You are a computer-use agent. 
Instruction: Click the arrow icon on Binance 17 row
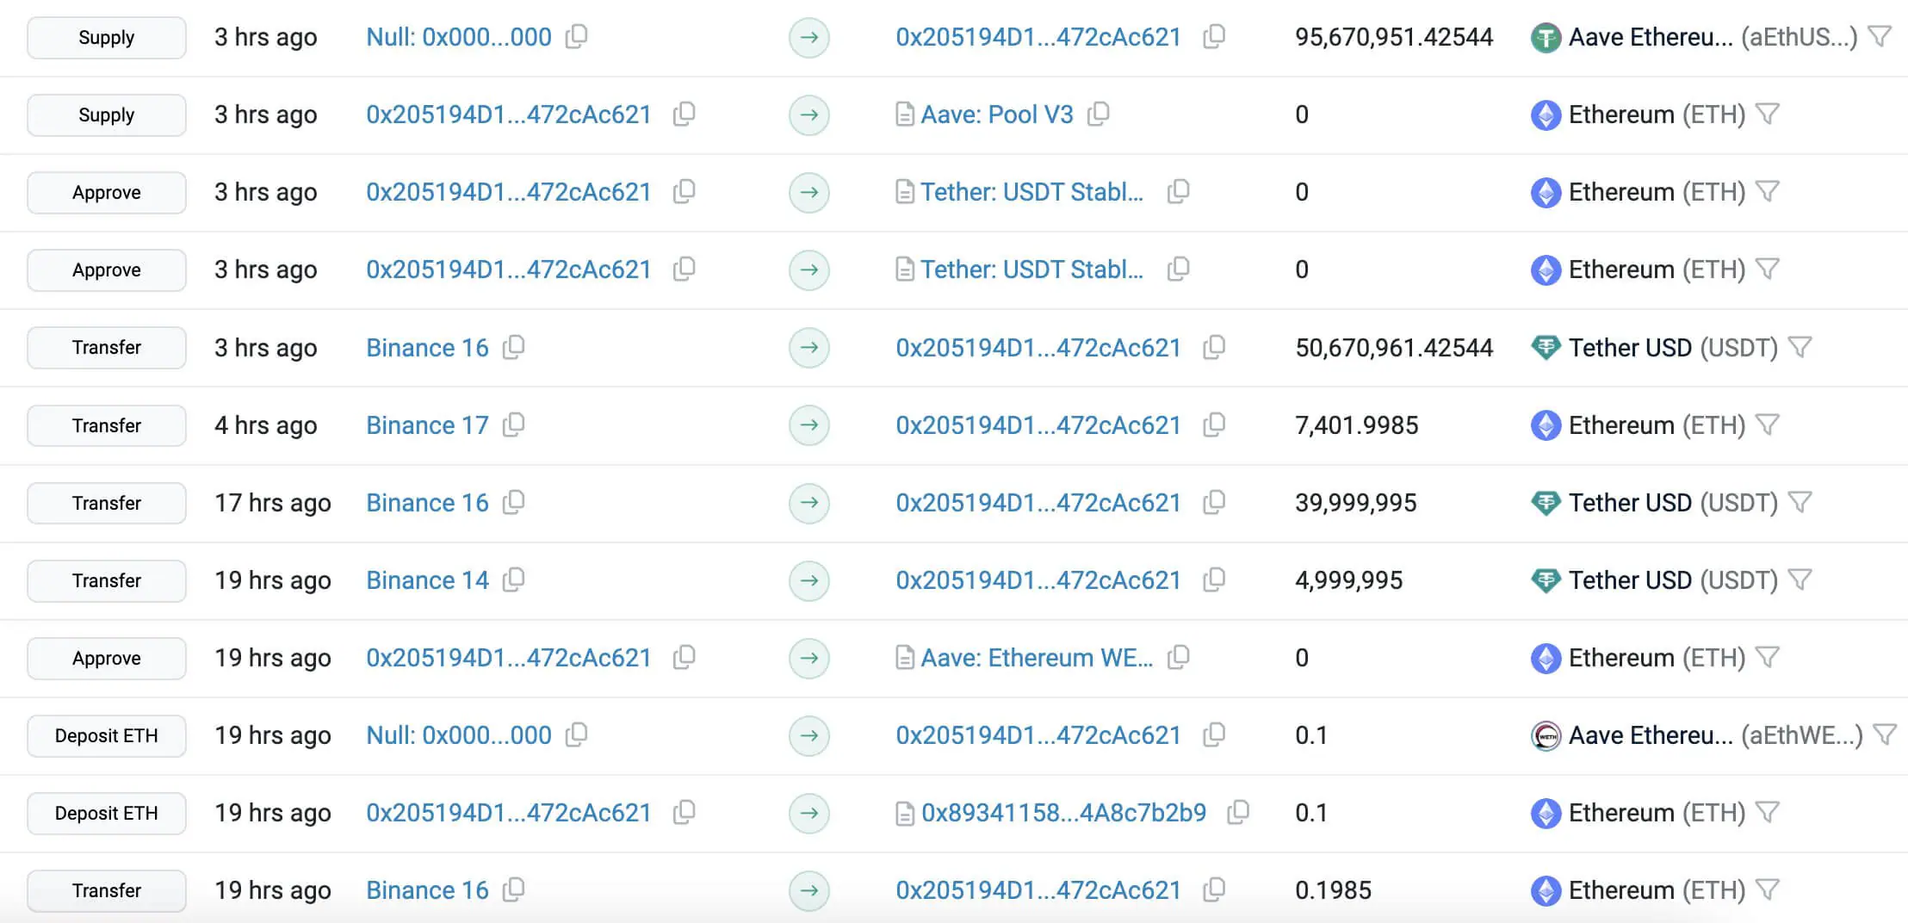808,425
